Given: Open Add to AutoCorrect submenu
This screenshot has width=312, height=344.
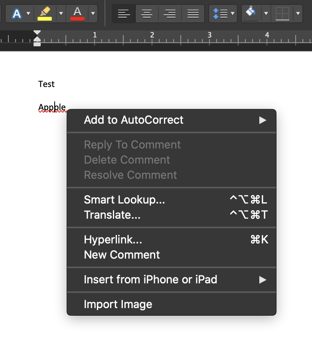Looking at the screenshot, I should 171,120.
